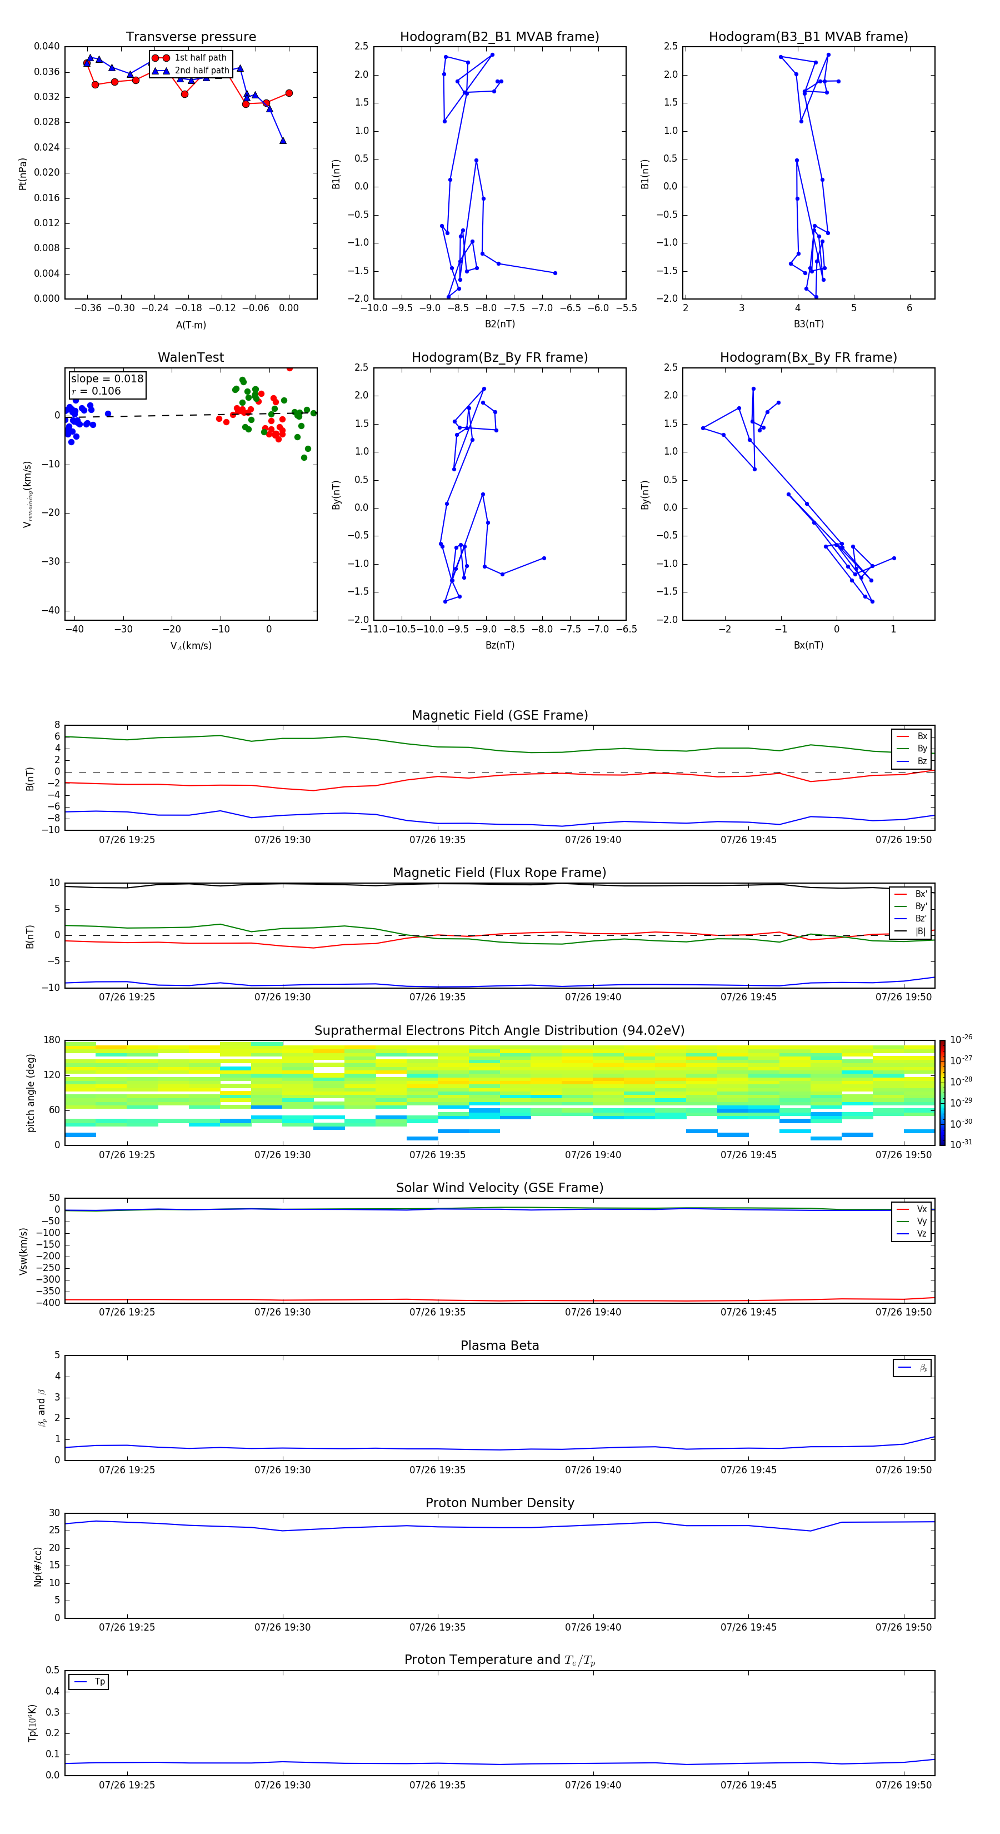Image resolution: width=1000 pixels, height=1834 pixels.
Task: Click Vz legend entry in velocity plot
Action: [x=912, y=1234]
